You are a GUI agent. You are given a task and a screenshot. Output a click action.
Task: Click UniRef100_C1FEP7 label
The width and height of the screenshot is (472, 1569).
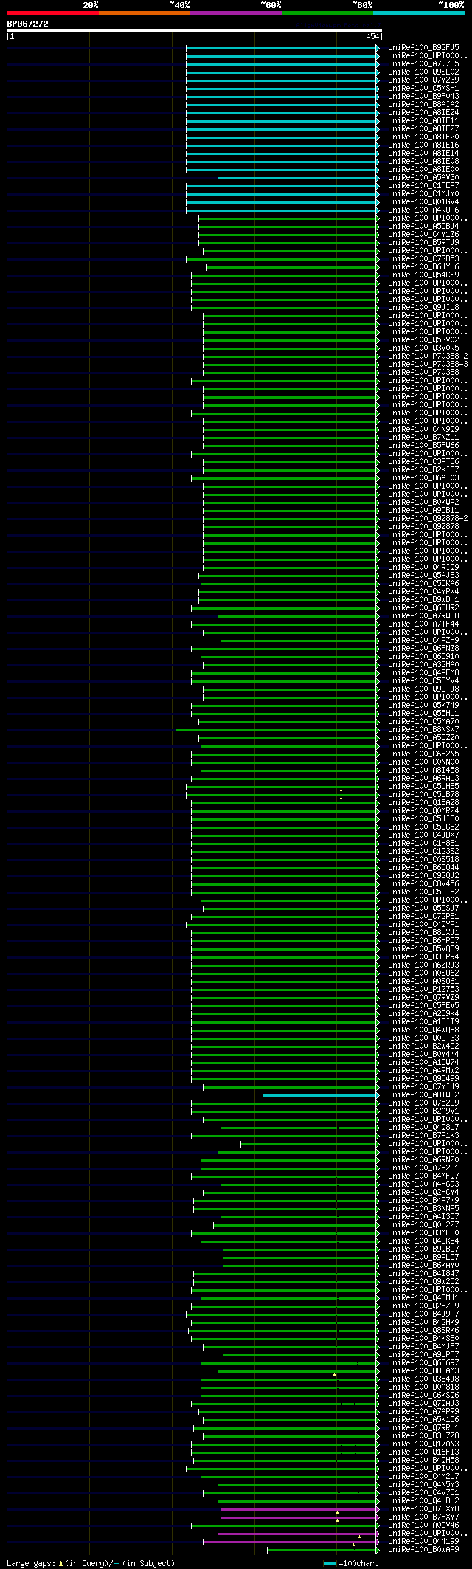click(x=424, y=185)
